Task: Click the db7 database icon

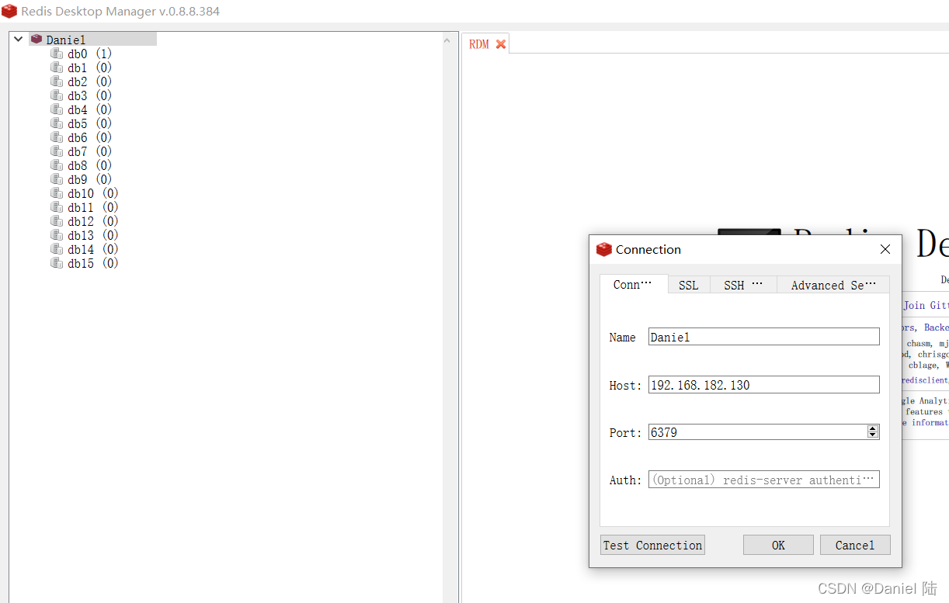Action: click(57, 151)
